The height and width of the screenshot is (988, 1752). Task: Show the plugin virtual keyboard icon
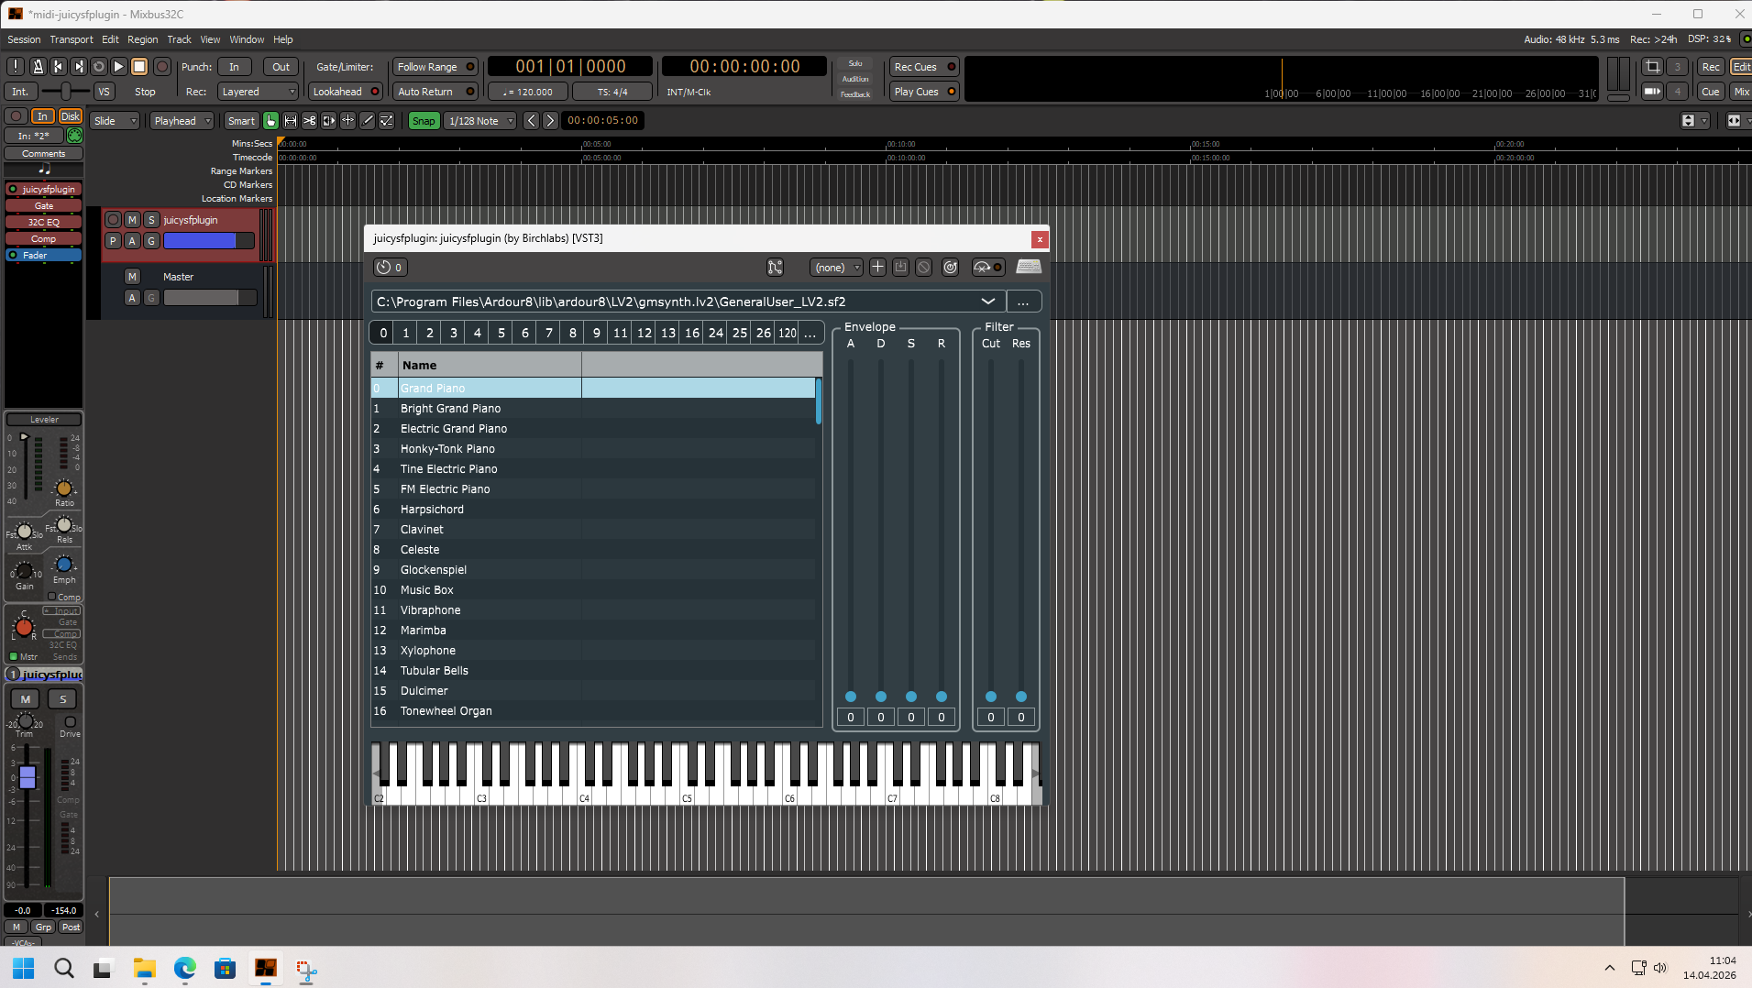pyautogui.click(x=1029, y=268)
